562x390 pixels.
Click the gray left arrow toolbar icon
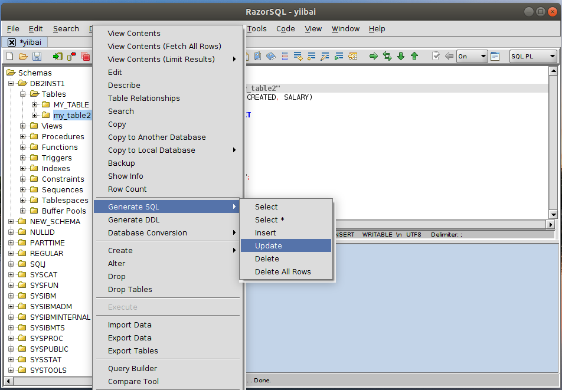[x=449, y=56]
